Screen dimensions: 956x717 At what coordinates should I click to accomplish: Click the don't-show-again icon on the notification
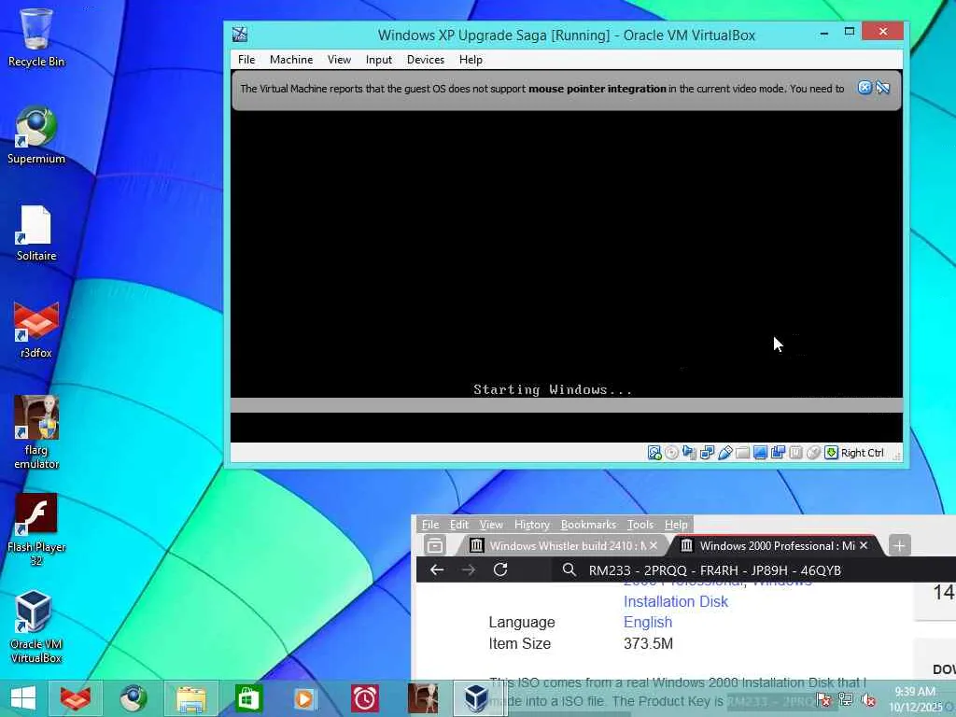tap(883, 88)
